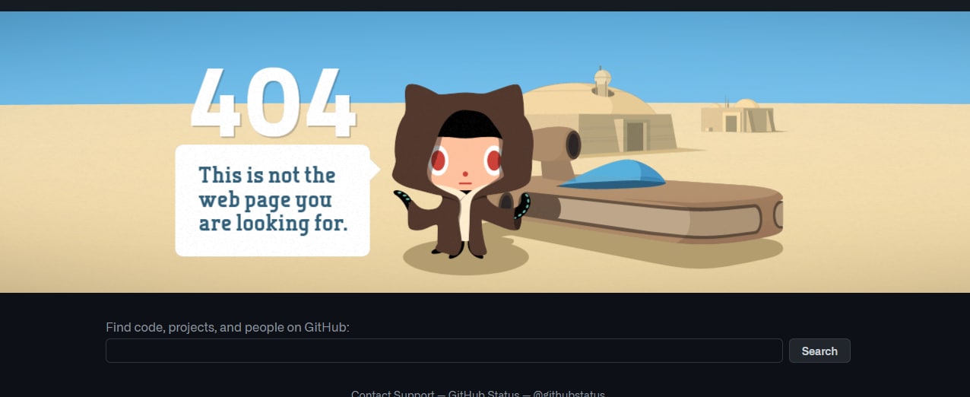Viewport: 970px width, 397px height.
Task: Click the Search button
Action: coord(819,351)
